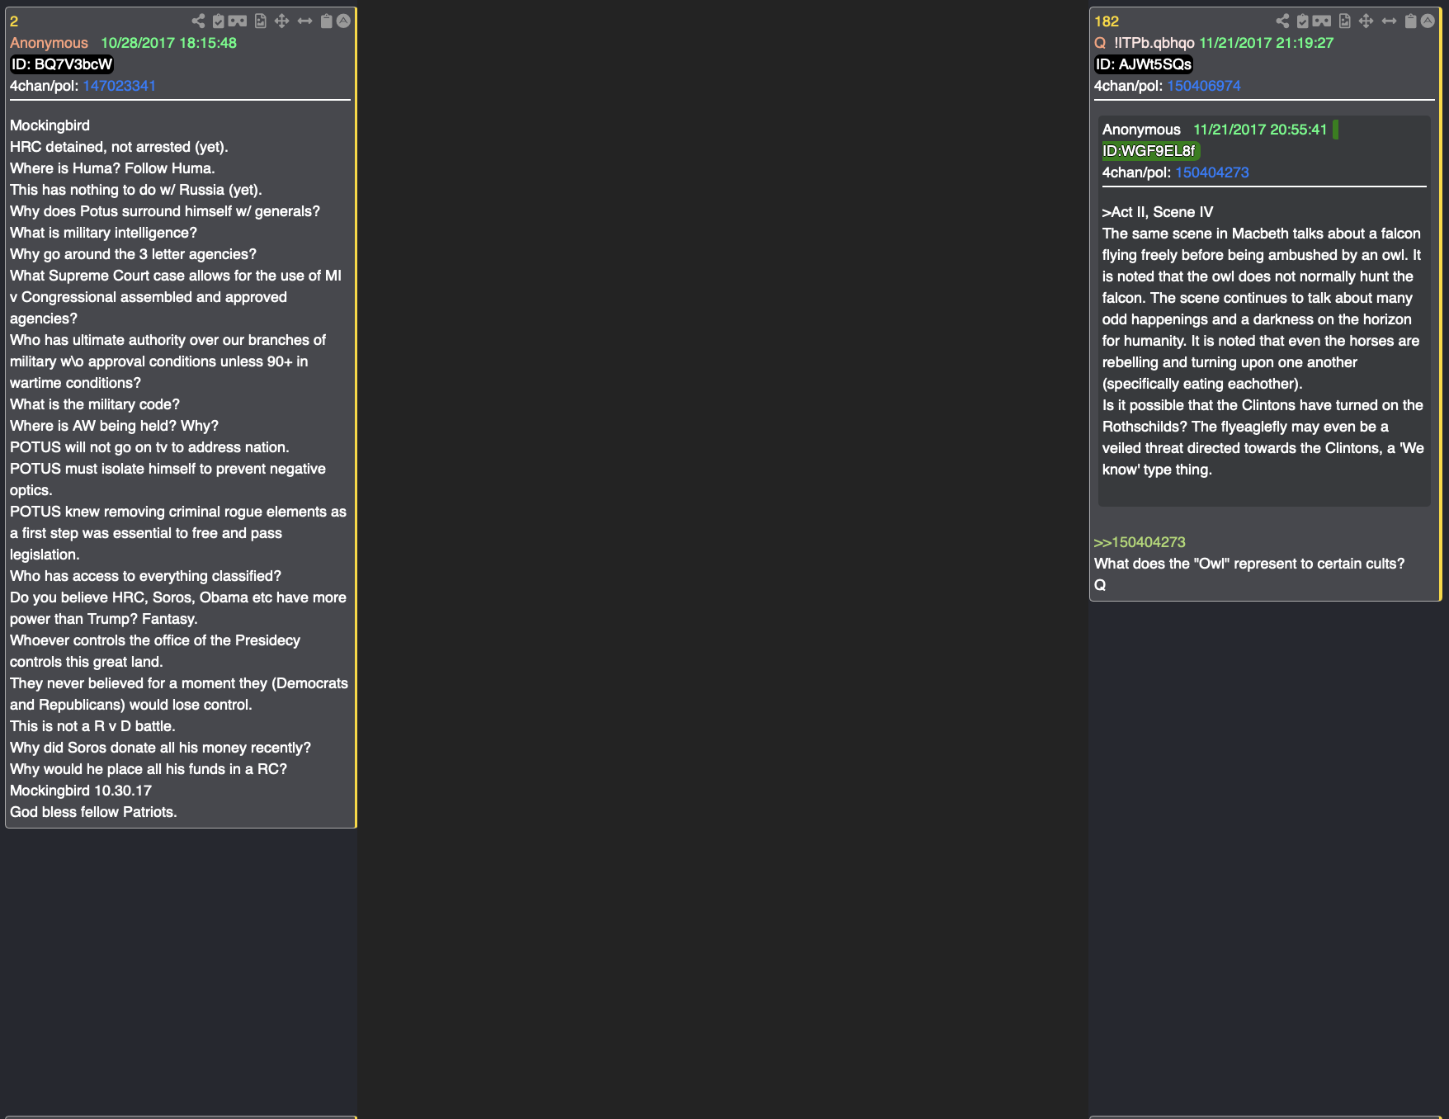The height and width of the screenshot is (1119, 1449).
Task: Click the horizontal resize arrows on post 182
Action: (1390, 21)
